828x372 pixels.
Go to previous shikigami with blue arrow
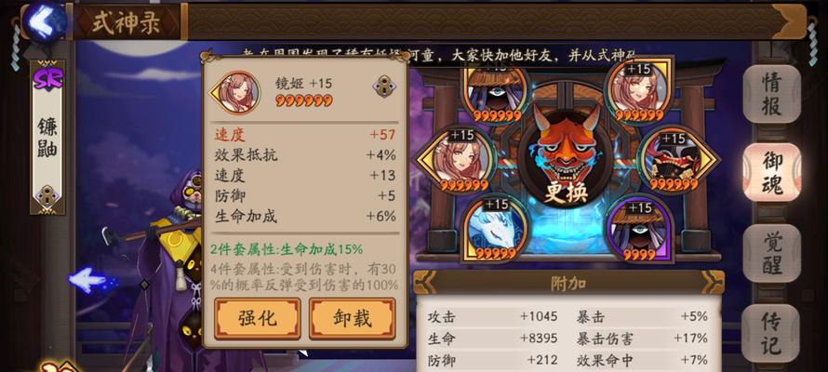click(x=87, y=280)
